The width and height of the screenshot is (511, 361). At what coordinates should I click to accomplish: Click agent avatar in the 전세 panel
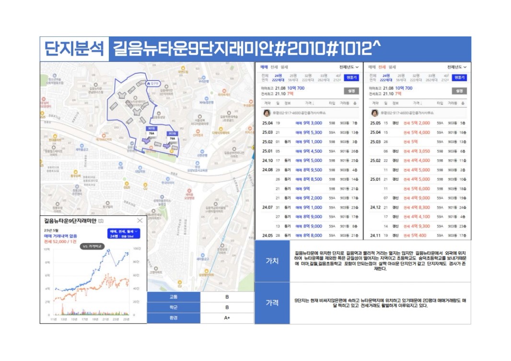coord(375,113)
